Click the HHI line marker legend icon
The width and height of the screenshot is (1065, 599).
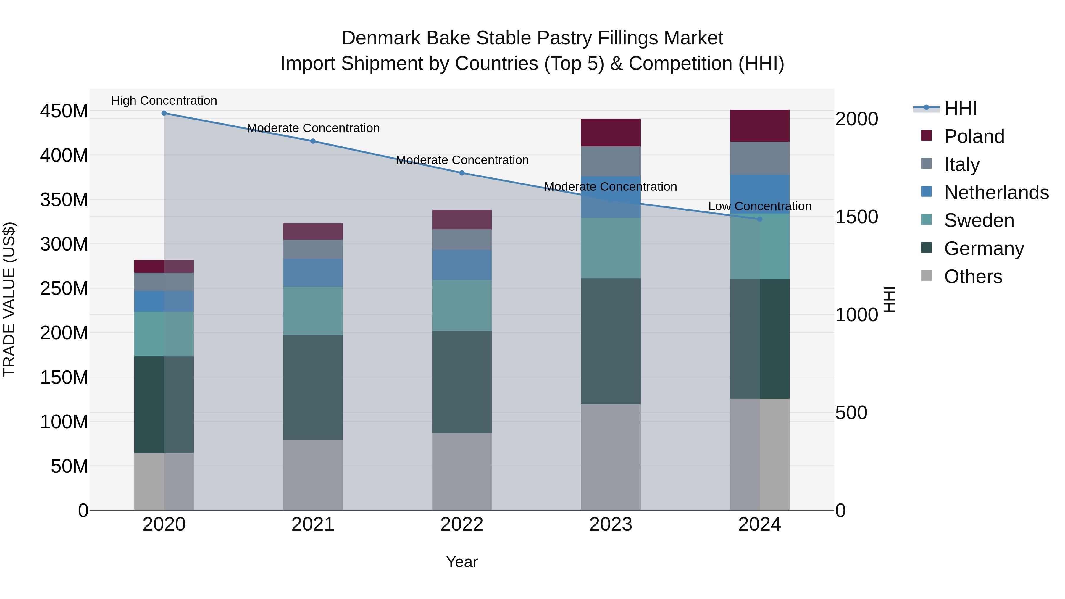pos(927,108)
